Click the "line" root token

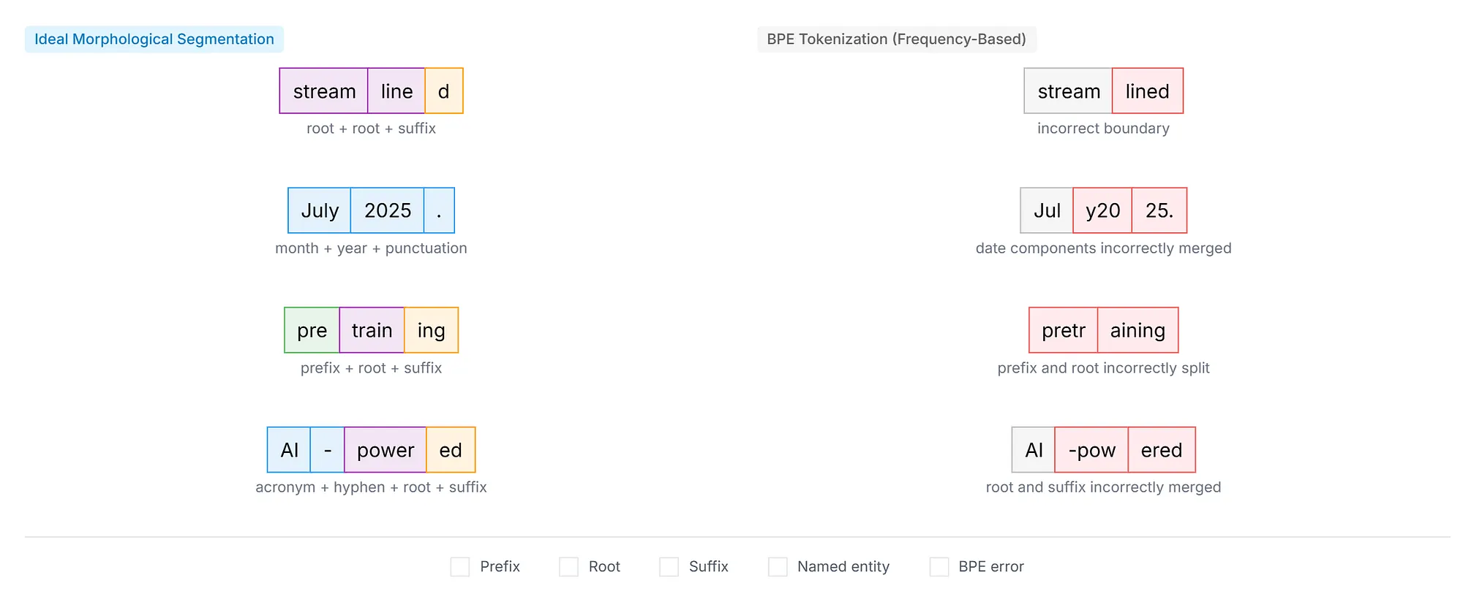point(396,91)
